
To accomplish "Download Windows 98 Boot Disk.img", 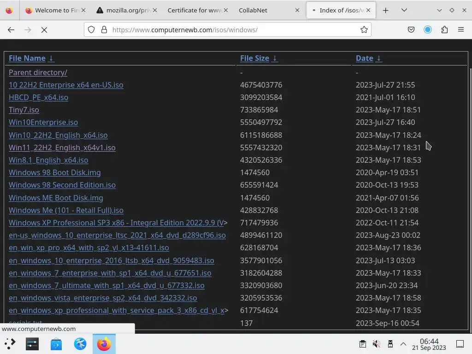I will click(x=55, y=172).
